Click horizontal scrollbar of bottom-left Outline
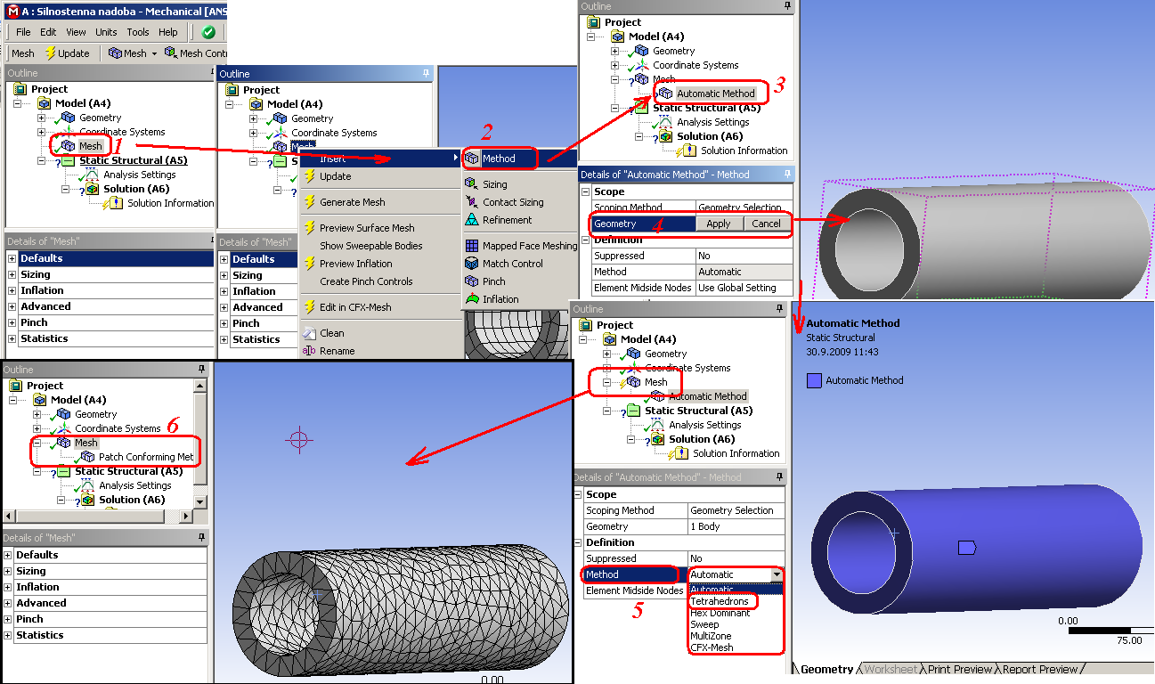The image size is (1155, 684). pyautogui.click(x=98, y=516)
